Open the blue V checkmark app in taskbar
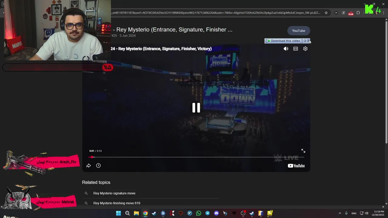Screen dimensions: 388x218 190,213
